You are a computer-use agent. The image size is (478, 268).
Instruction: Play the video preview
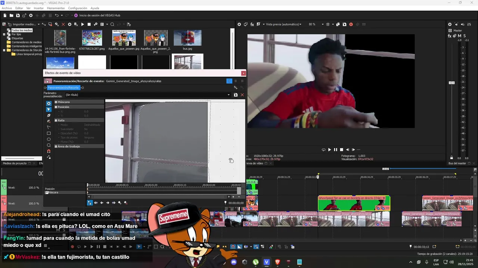click(x=329, y=150)
